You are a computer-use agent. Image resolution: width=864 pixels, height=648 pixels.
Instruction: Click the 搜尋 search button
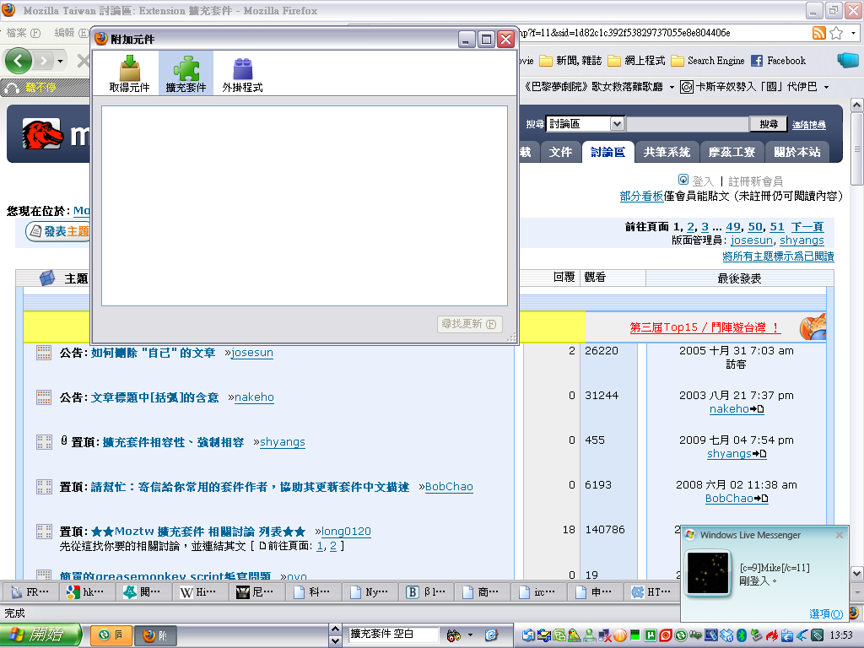[768, 124]
